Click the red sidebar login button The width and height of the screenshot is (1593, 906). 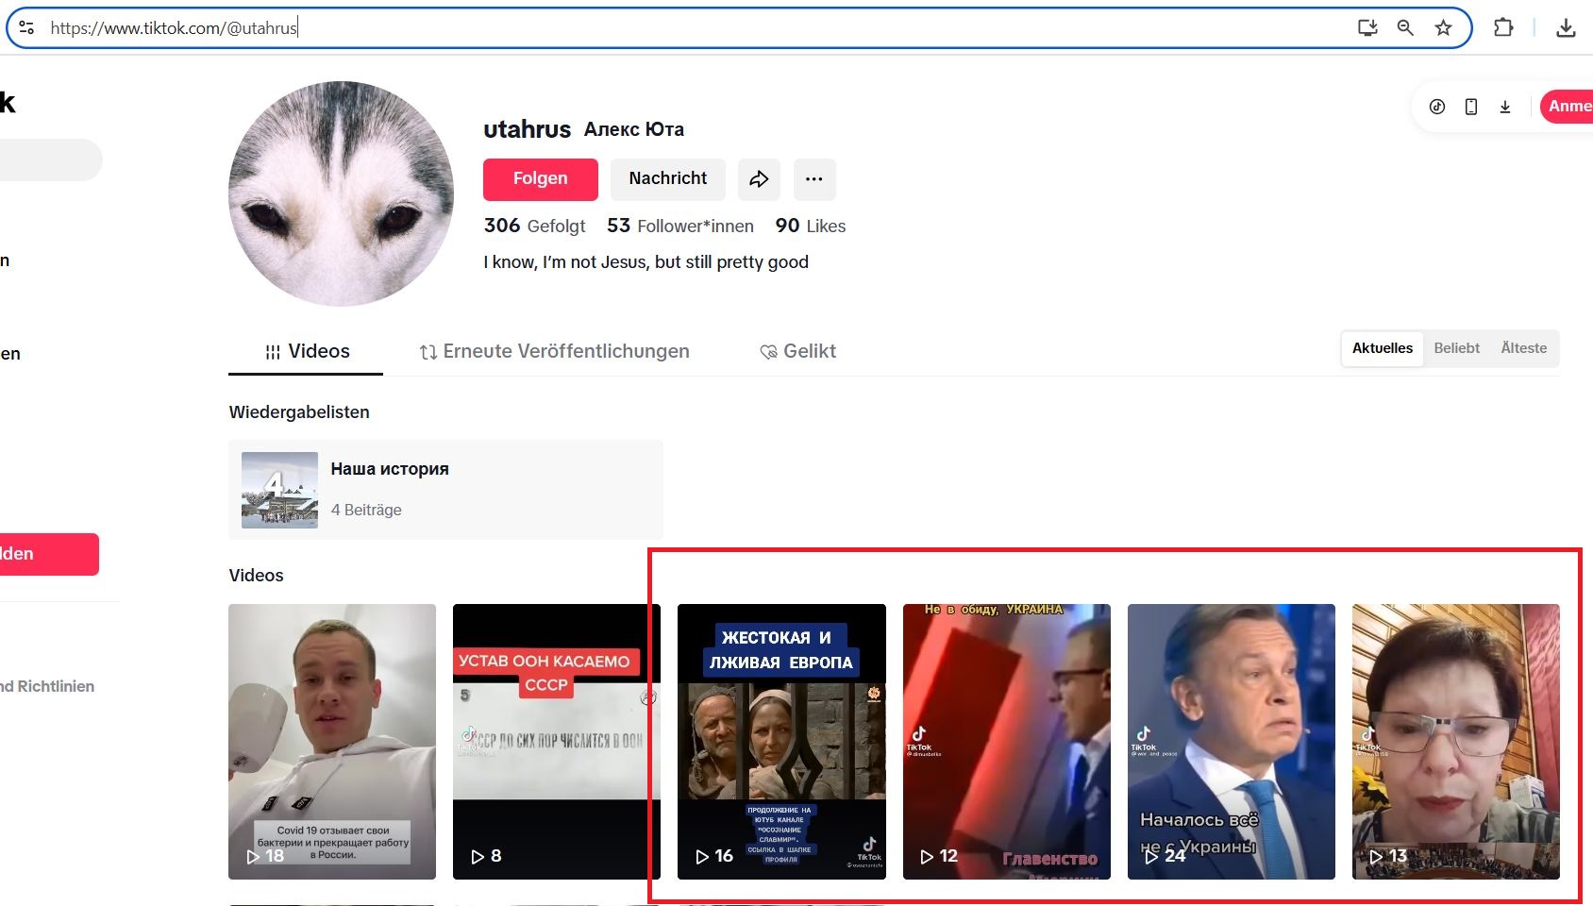pos(47,554)
